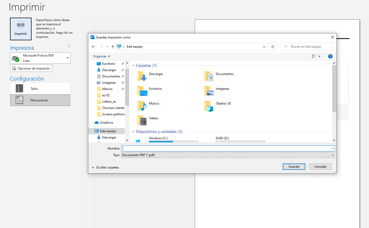Select the Memorando print style
Image resolution: width=369 pixels, height=228 pixels.
pos(40,100)
